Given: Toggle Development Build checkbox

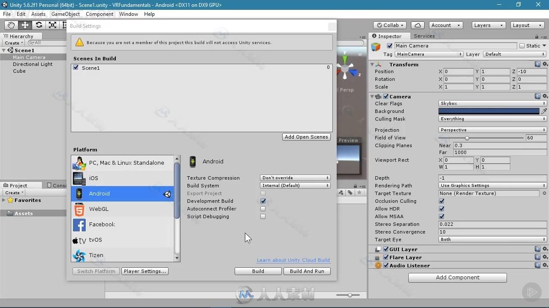Looking at the screenshot, I should [263, 201].
